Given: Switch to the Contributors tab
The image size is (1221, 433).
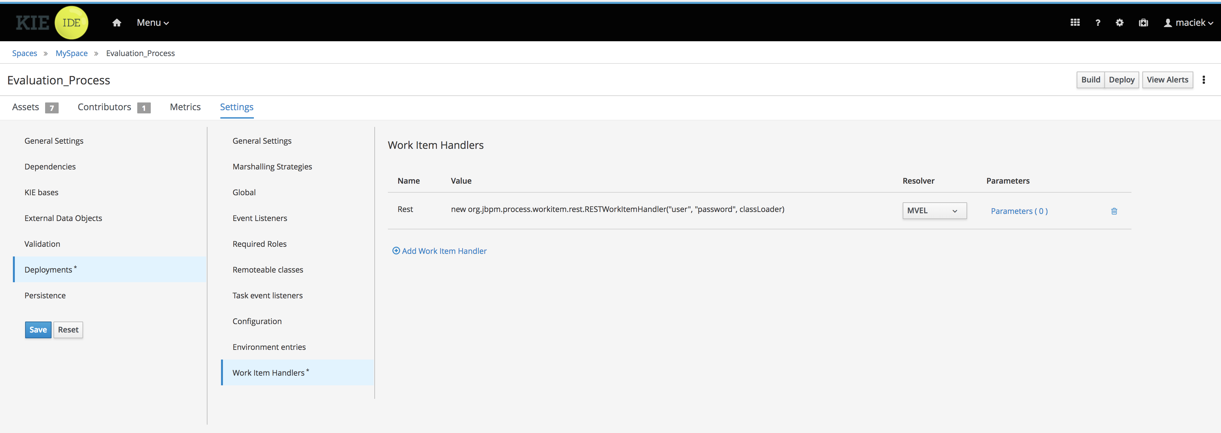Looking at the screenshot, I should (x=104, y=107).
